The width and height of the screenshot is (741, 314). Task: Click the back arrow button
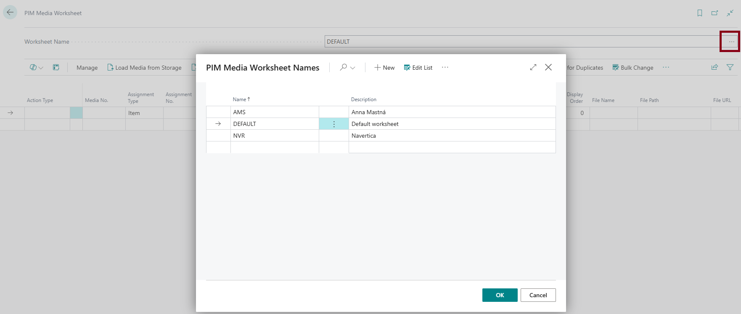10,13
